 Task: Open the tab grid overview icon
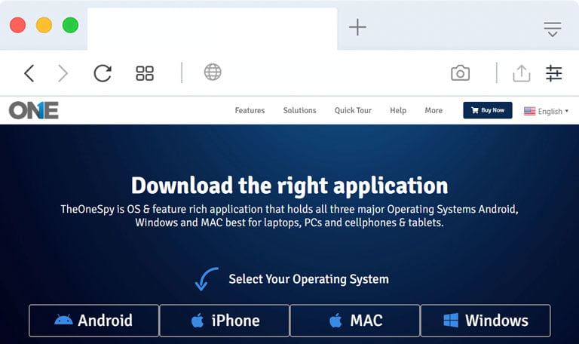click(x=145, y=73)
